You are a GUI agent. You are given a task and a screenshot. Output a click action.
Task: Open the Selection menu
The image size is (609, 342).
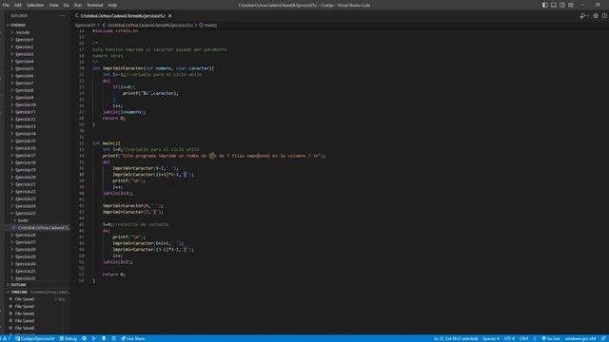click(35, 5)
